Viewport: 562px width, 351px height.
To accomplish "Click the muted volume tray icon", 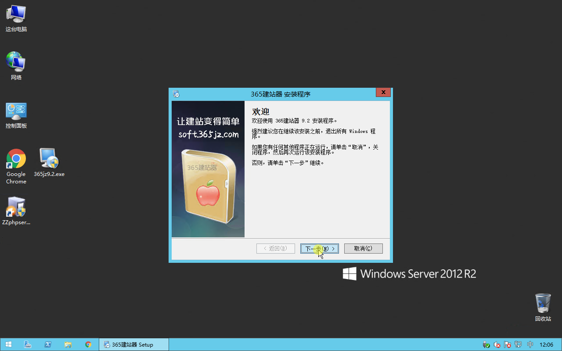I will point(497,345).
